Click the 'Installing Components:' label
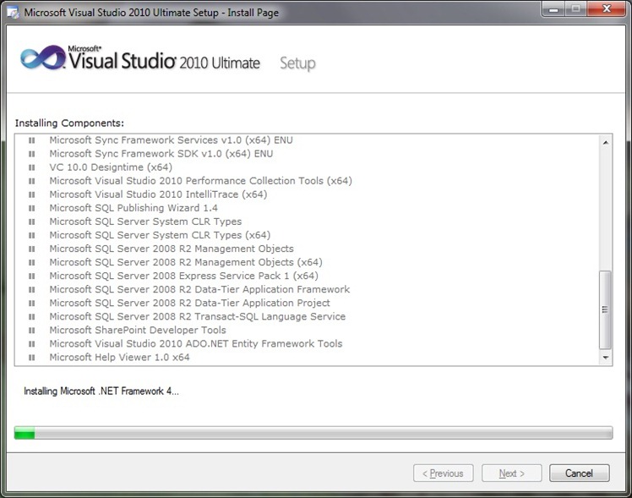The image size is (632, 498). pos(69,123)
